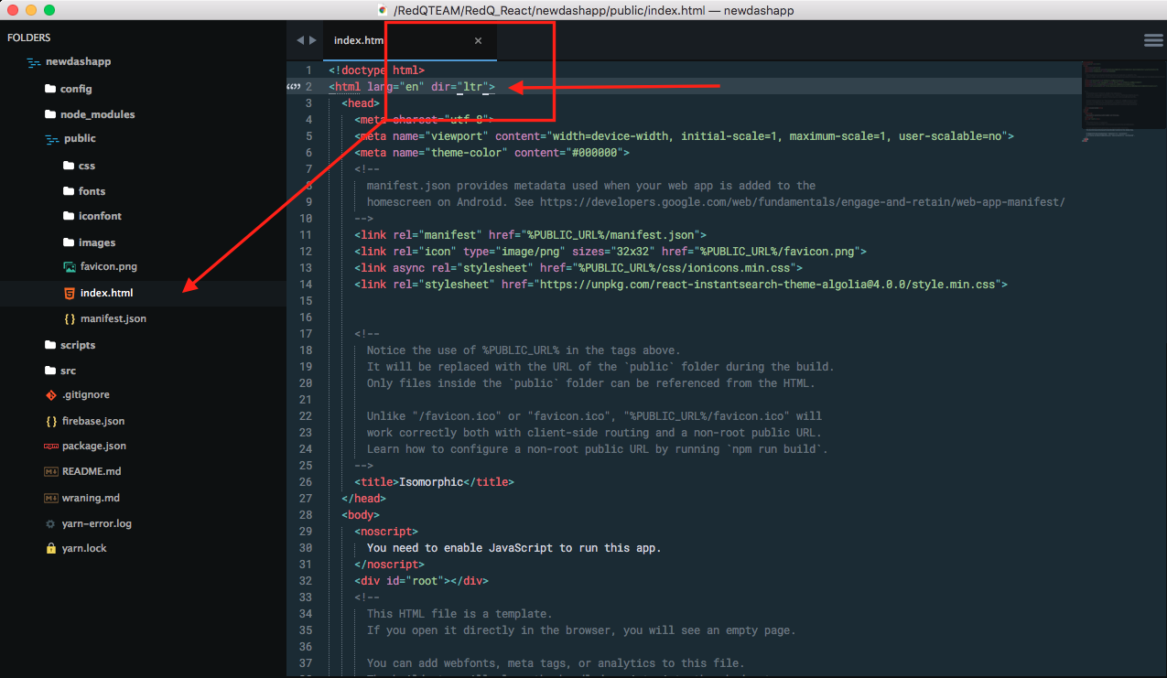Go to previous tab with left arrow
The height and width of the screenshot is (678, 1167).
tap(300, 40)
